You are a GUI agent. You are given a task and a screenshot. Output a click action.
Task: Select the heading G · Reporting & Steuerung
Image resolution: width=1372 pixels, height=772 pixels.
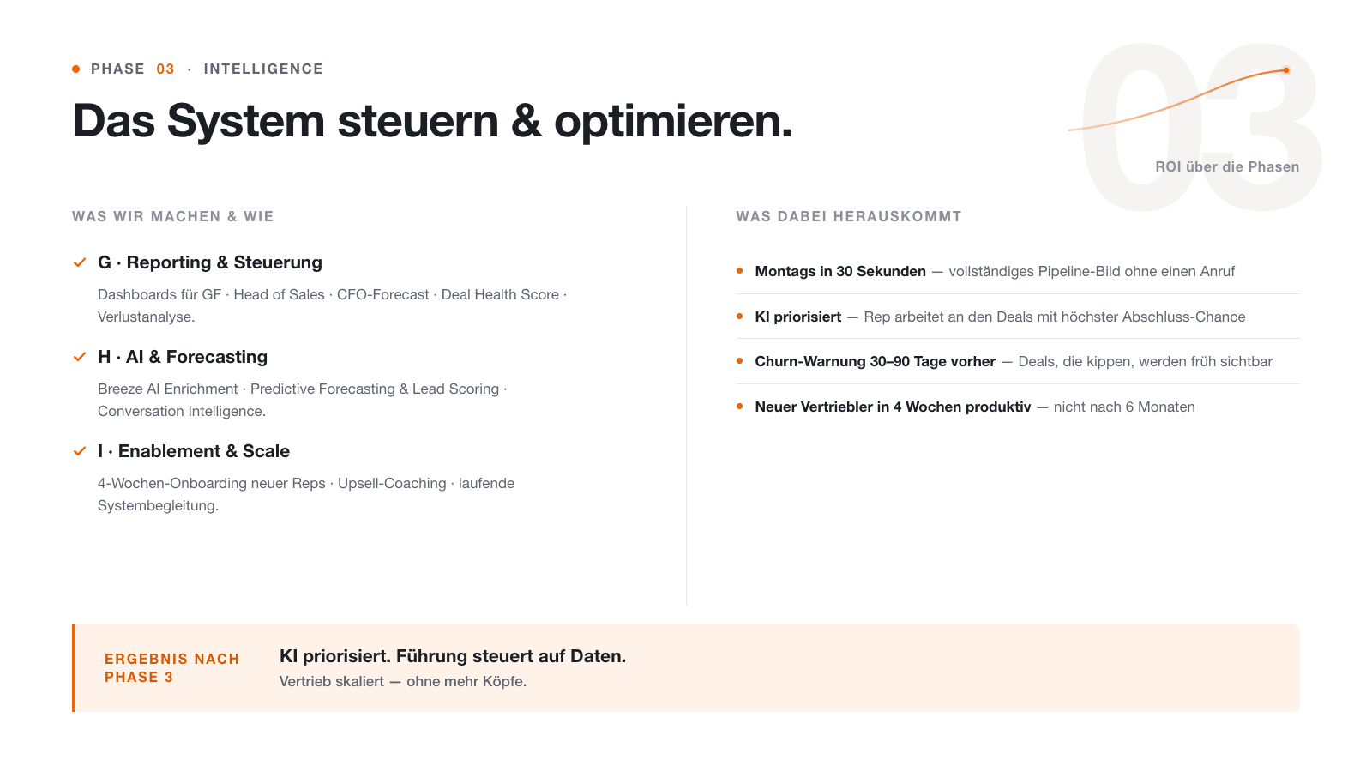[x=210, y=262]
